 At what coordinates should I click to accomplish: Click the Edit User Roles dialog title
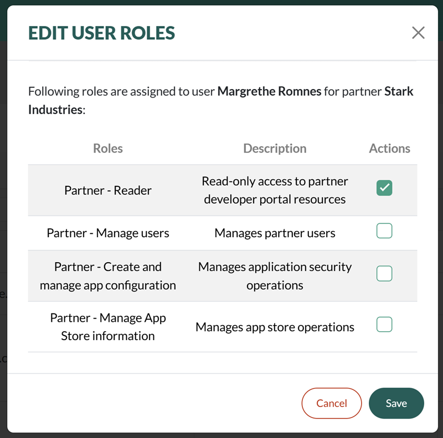click(101, 33)
